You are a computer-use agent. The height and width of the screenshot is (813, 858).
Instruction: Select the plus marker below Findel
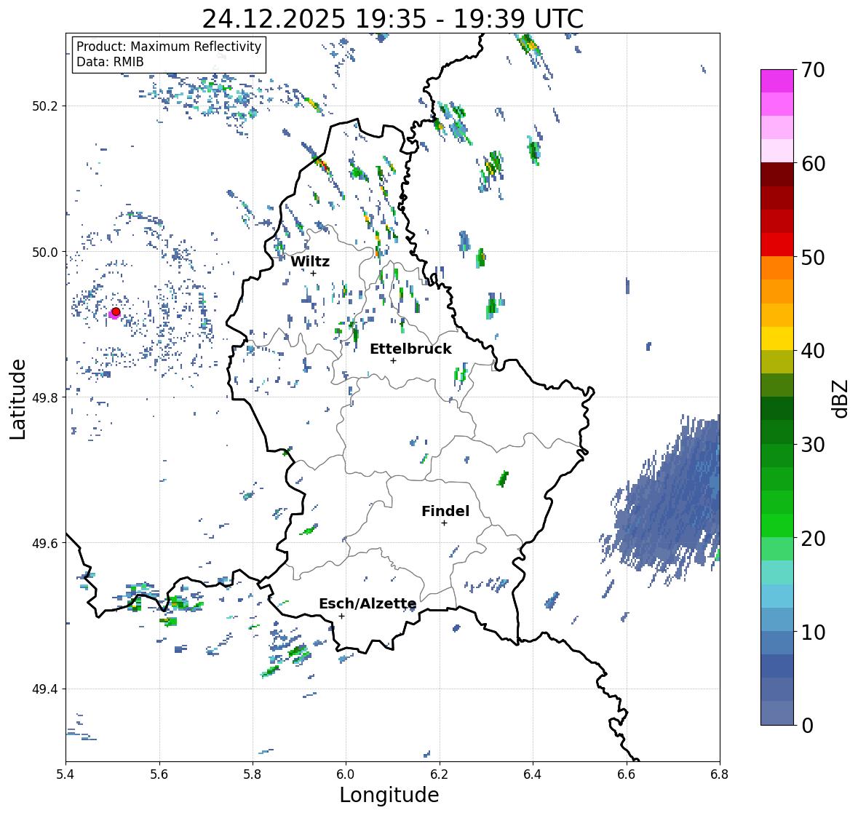(445, 523)
